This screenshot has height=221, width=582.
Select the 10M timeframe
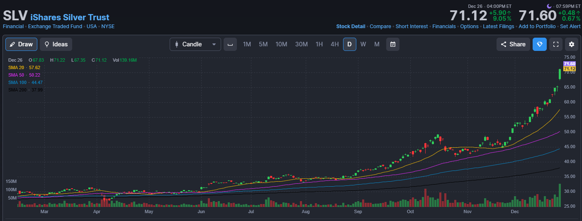coord(281,44)
